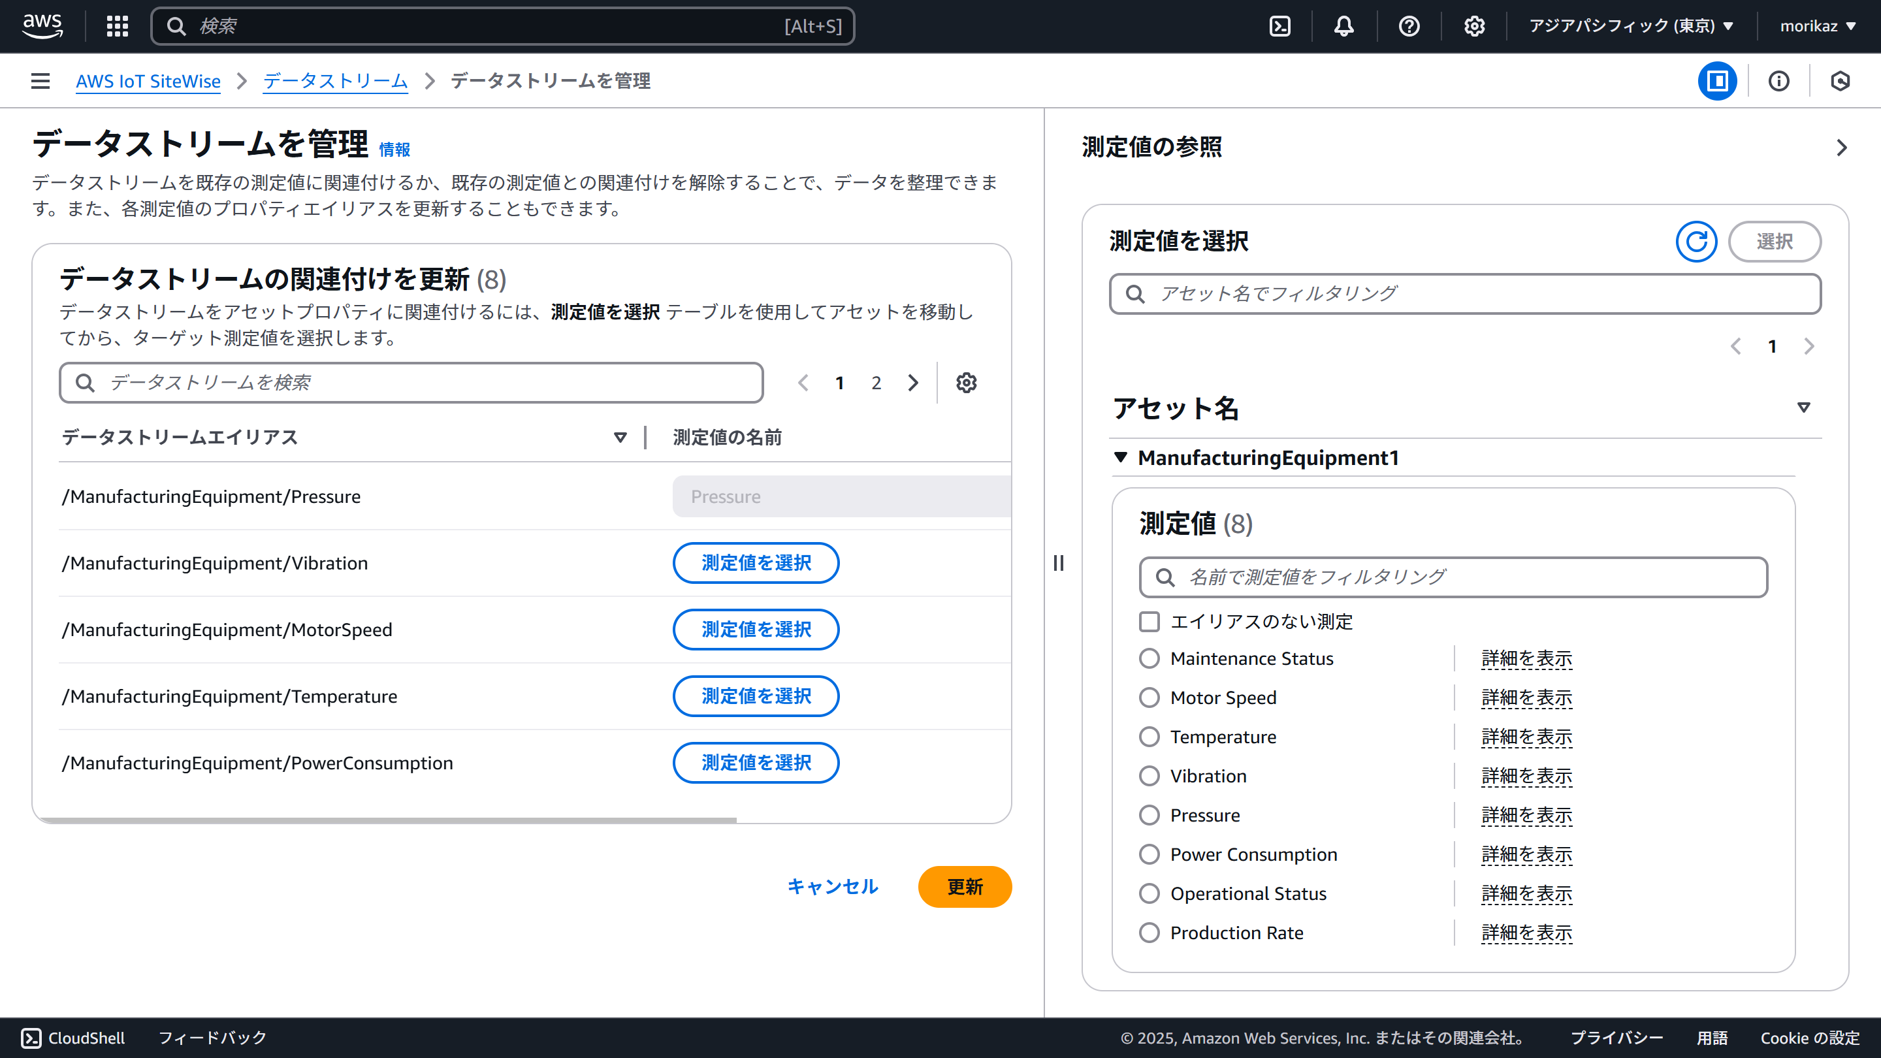This screenshot has width=1881, height=1058.
Task: Click the キャンセル button
Action: coord(833,886)
